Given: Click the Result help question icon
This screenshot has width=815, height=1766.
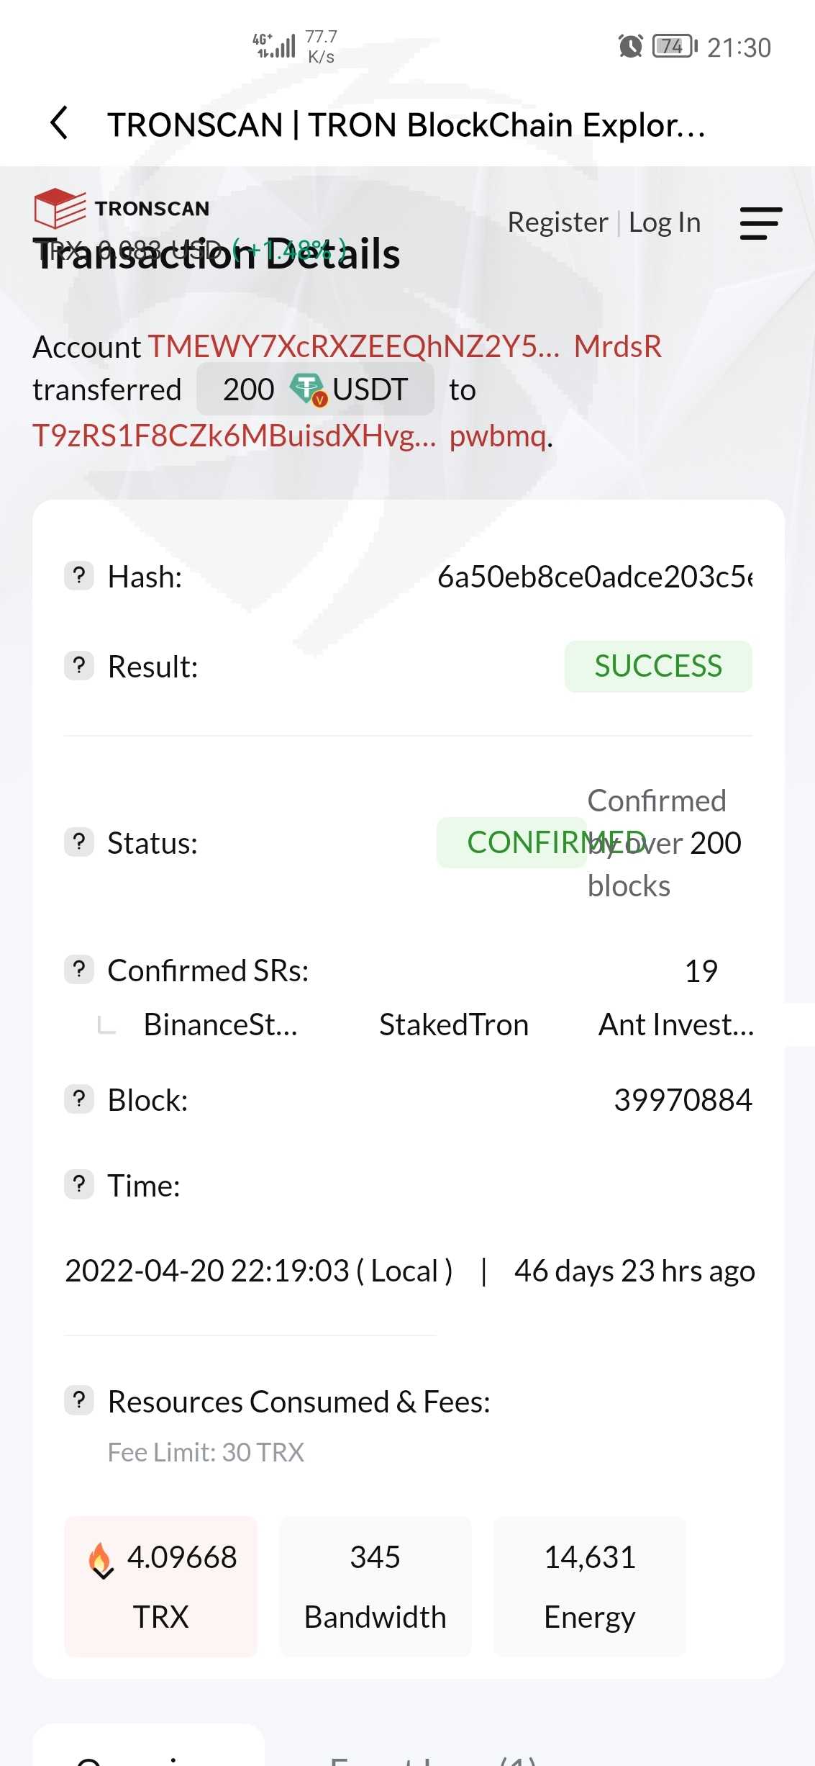Looking at the screenshot, I should point(79,666).
